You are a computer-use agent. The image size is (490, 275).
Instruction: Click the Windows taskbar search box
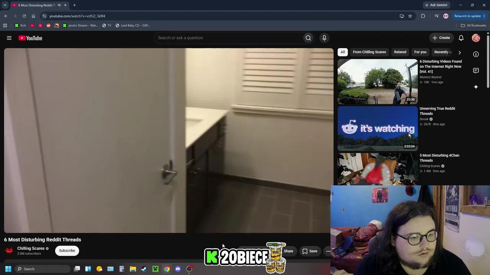[42, 269]
